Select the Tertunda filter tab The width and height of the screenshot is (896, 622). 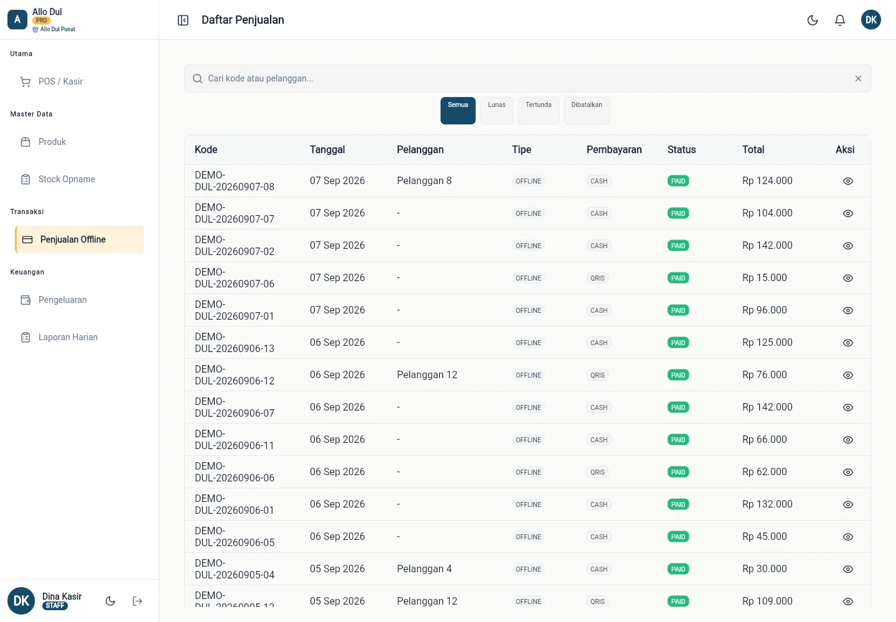[538, 111]
